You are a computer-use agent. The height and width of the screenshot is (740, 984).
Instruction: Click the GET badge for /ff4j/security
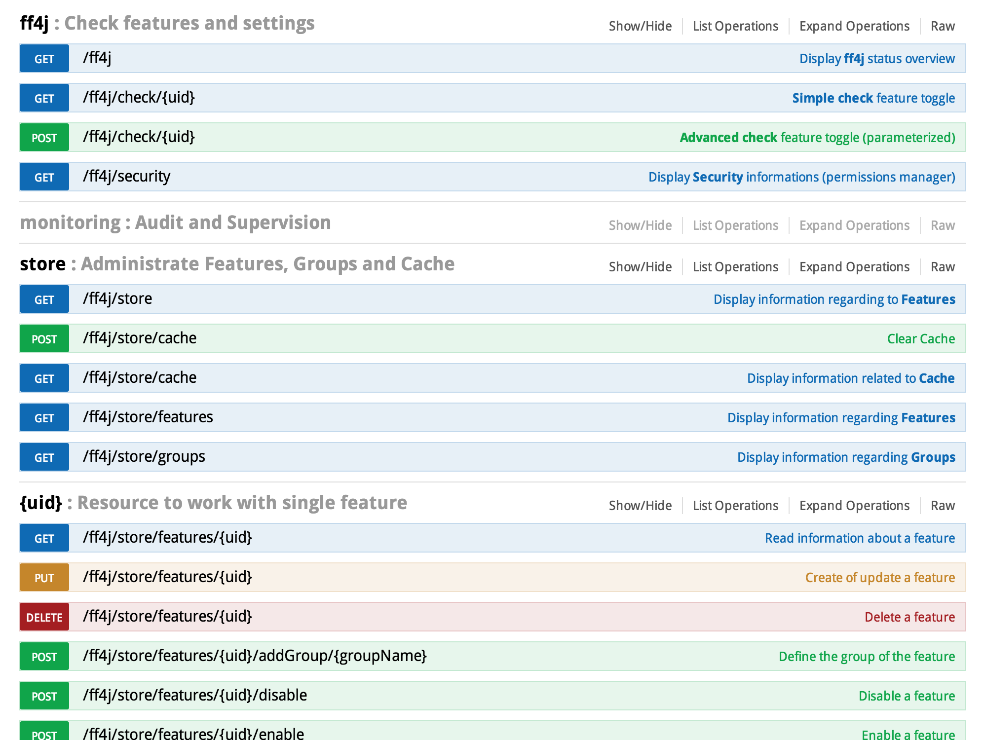tap(44, 177)
